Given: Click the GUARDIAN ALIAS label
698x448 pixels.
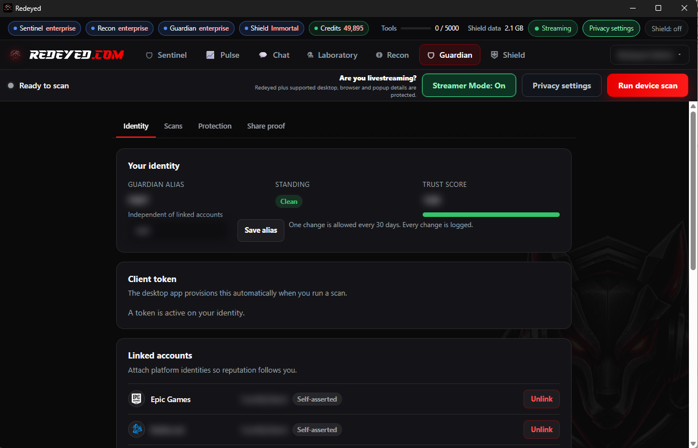Looking at the screenshot, I should [x=156, y=185].
